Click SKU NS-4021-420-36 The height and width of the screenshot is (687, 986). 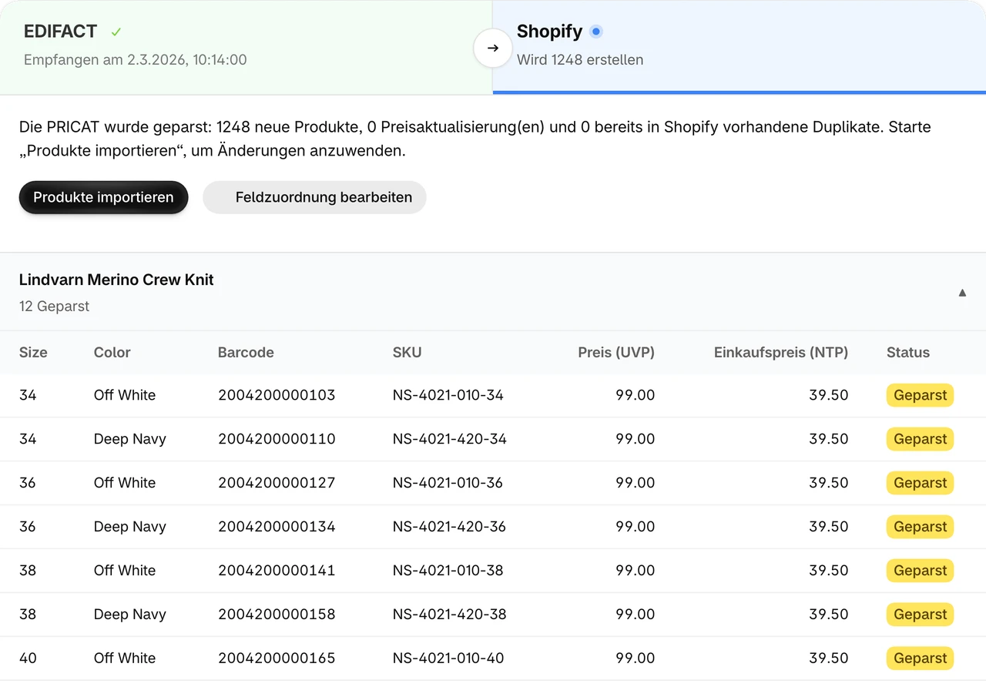(x=449, y=527)
